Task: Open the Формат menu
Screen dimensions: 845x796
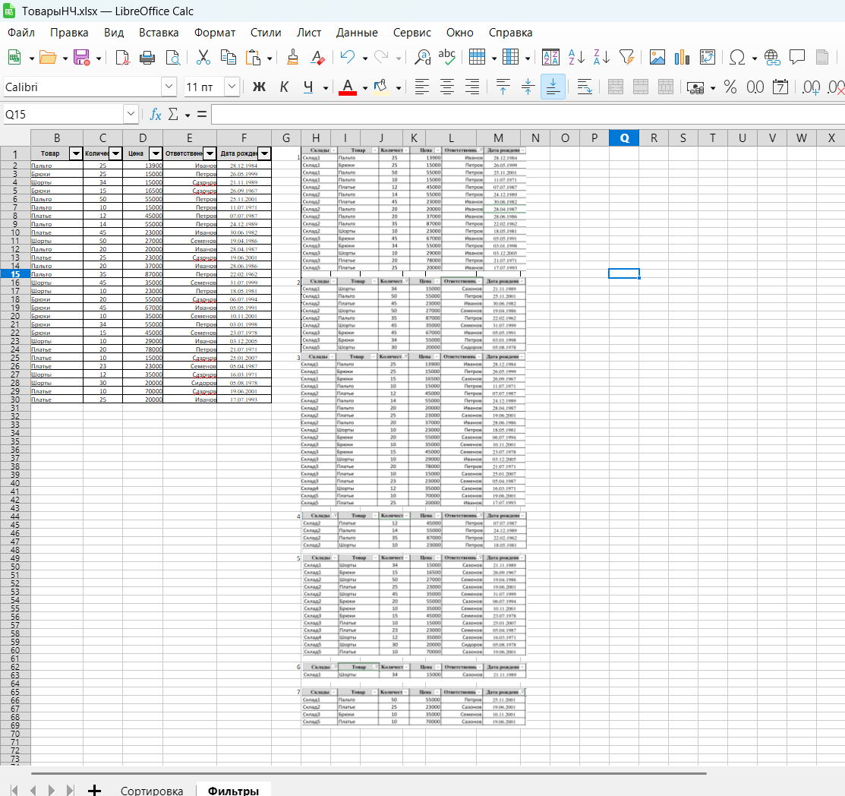Action: 215,33
